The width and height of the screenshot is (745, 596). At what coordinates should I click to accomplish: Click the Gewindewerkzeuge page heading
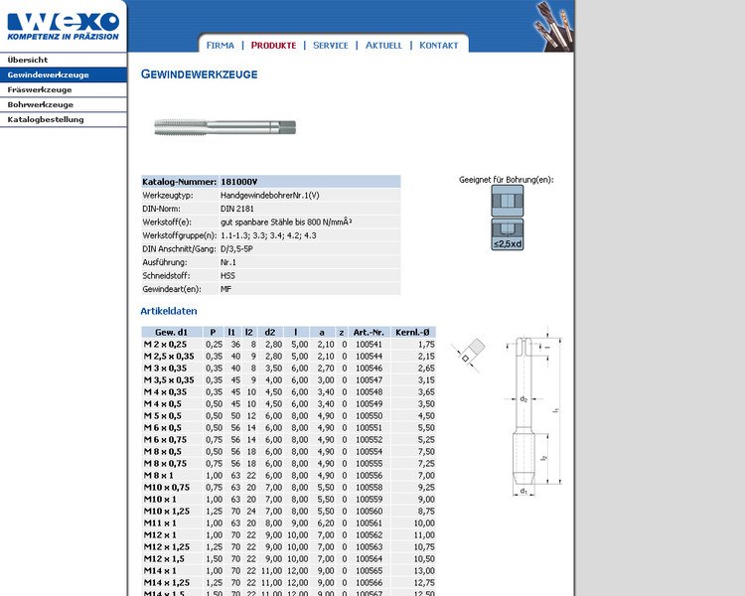point(199,74)
